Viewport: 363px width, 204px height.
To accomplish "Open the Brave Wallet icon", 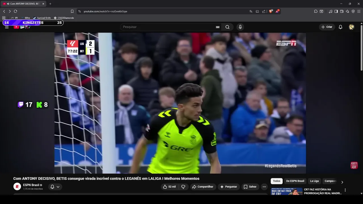I will click(342, 11).
